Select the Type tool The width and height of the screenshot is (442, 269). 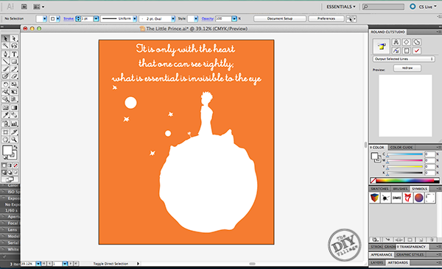(14, 54)
